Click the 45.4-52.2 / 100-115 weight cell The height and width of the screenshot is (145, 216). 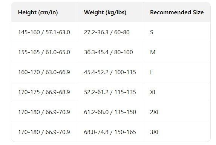tap(110, 72)
